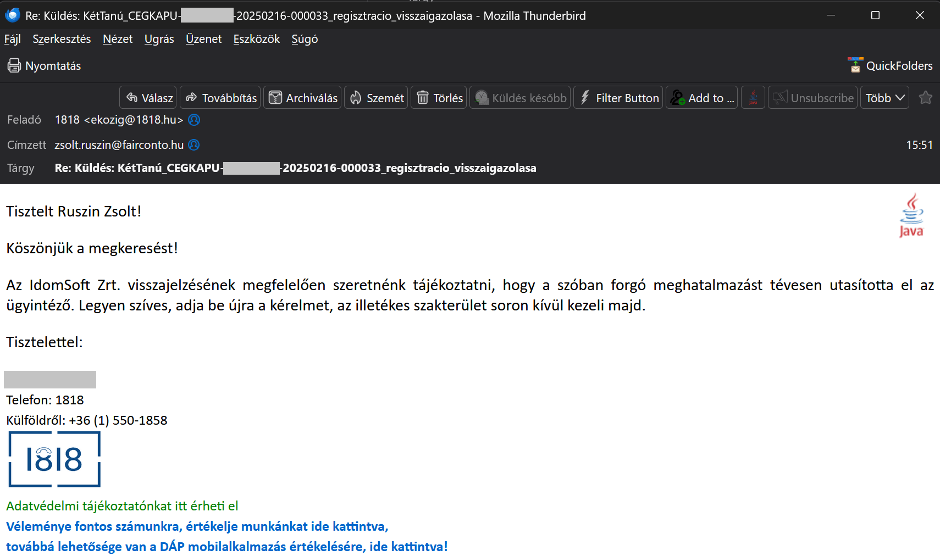940x556 pixels.
Task: Expand the Több dropdown menu
Action: point(884,98)
